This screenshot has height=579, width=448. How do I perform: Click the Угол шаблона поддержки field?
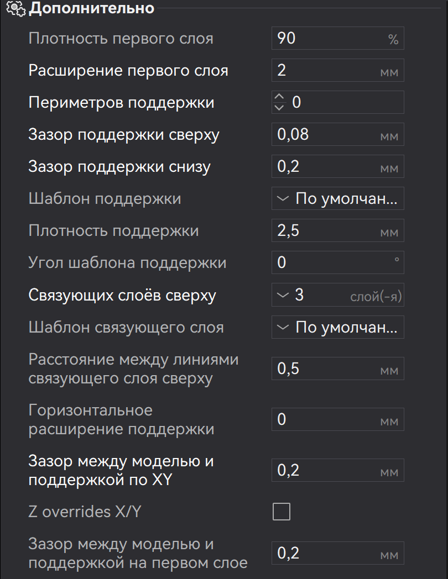click(337, 262)
